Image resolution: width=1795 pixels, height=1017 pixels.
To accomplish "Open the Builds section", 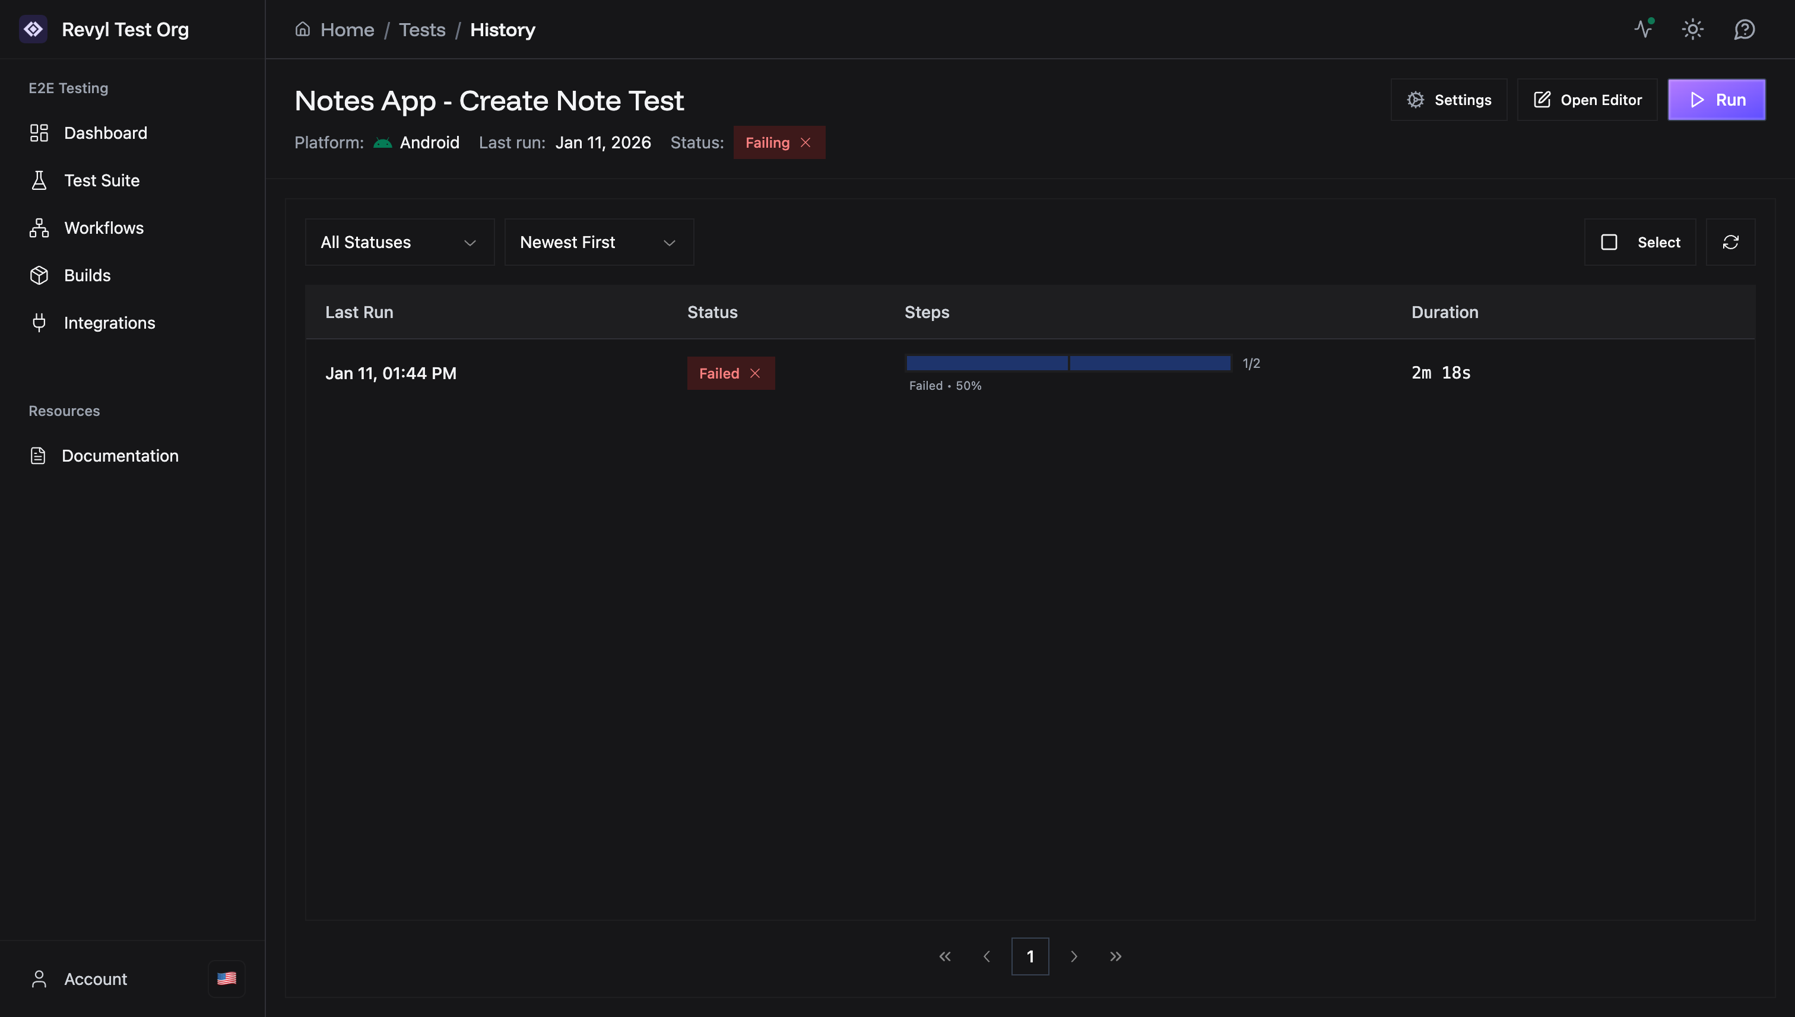I will coord(87,275).
